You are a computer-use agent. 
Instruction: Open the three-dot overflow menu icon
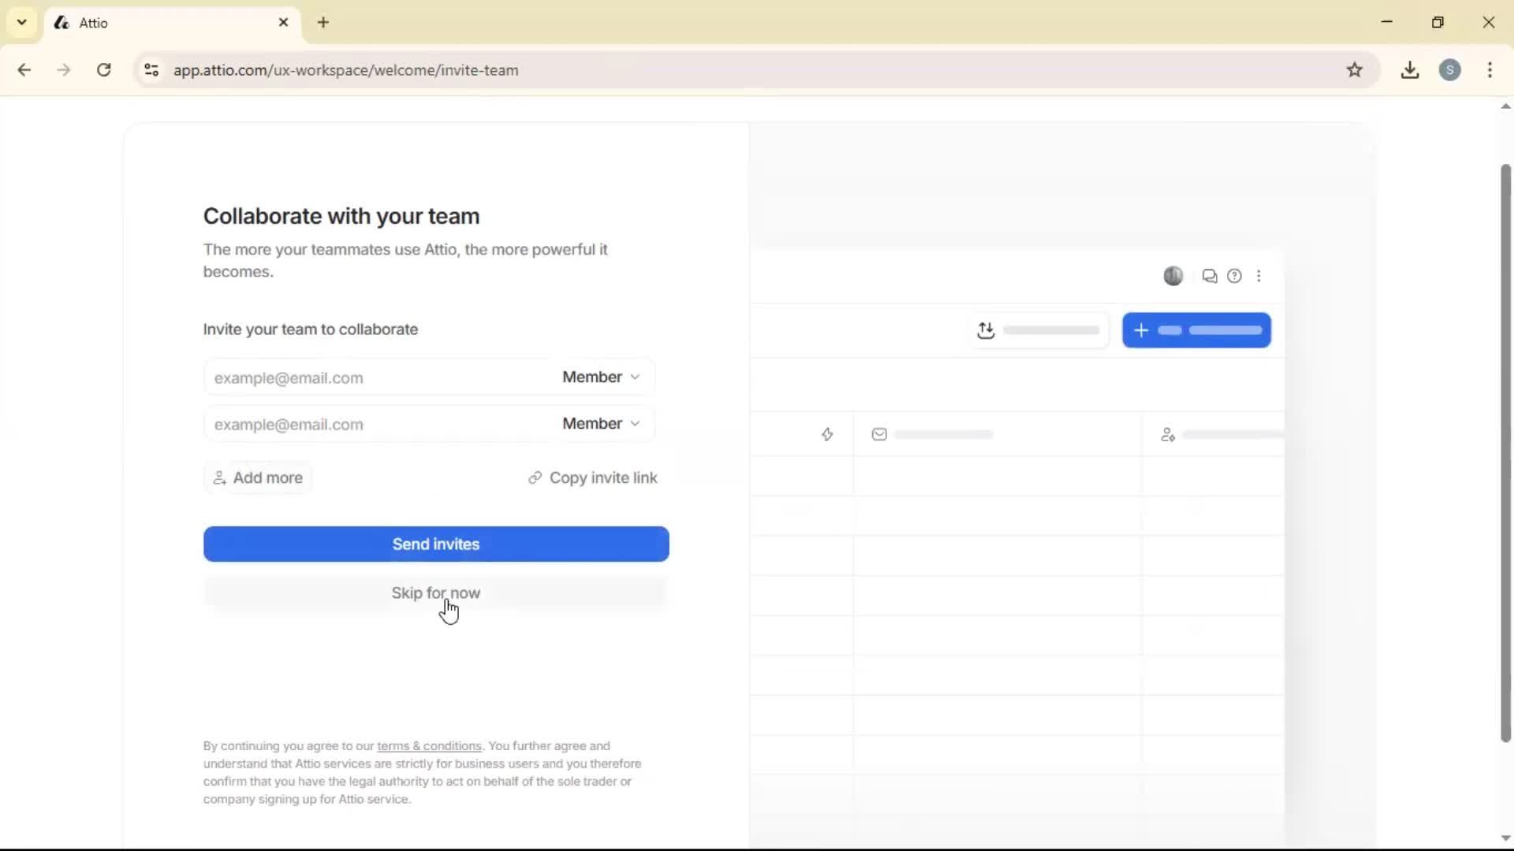(x=1259, y=277)
